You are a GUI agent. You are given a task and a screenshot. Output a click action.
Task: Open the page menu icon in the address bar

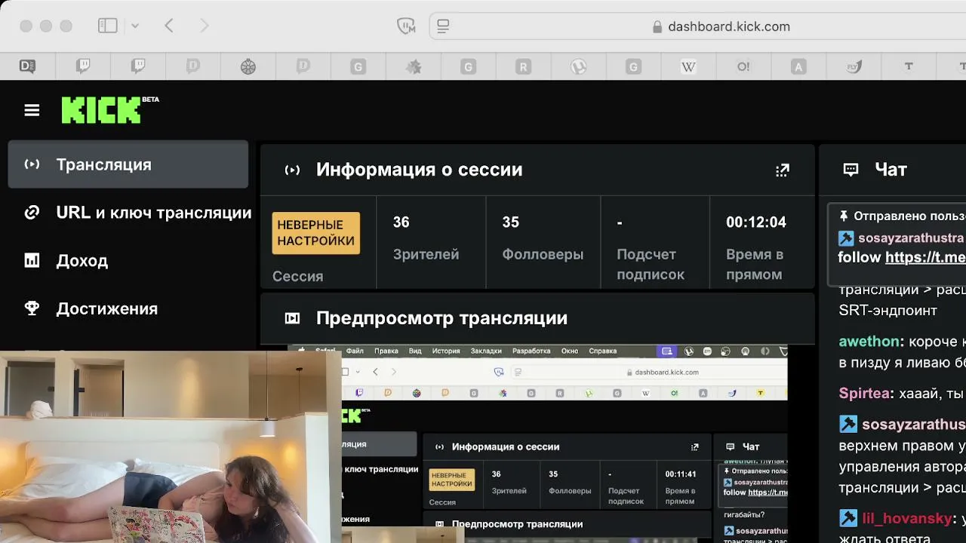click(x=443, y=26)
